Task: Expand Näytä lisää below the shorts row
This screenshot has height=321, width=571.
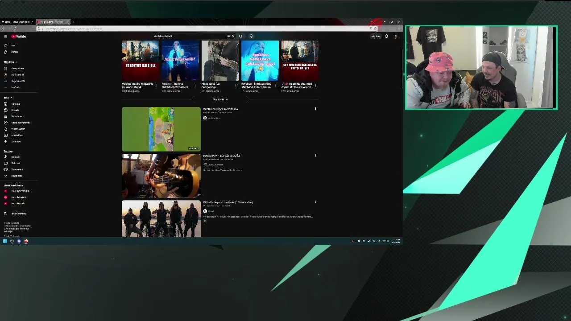Action: tap(220, 99)
